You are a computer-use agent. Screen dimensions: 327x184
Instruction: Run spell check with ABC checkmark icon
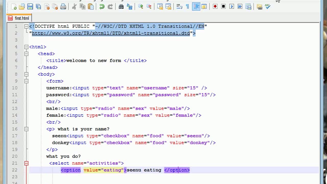267,7
